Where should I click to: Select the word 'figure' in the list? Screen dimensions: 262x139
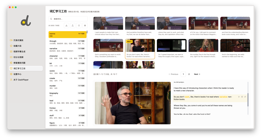point(68,124)
